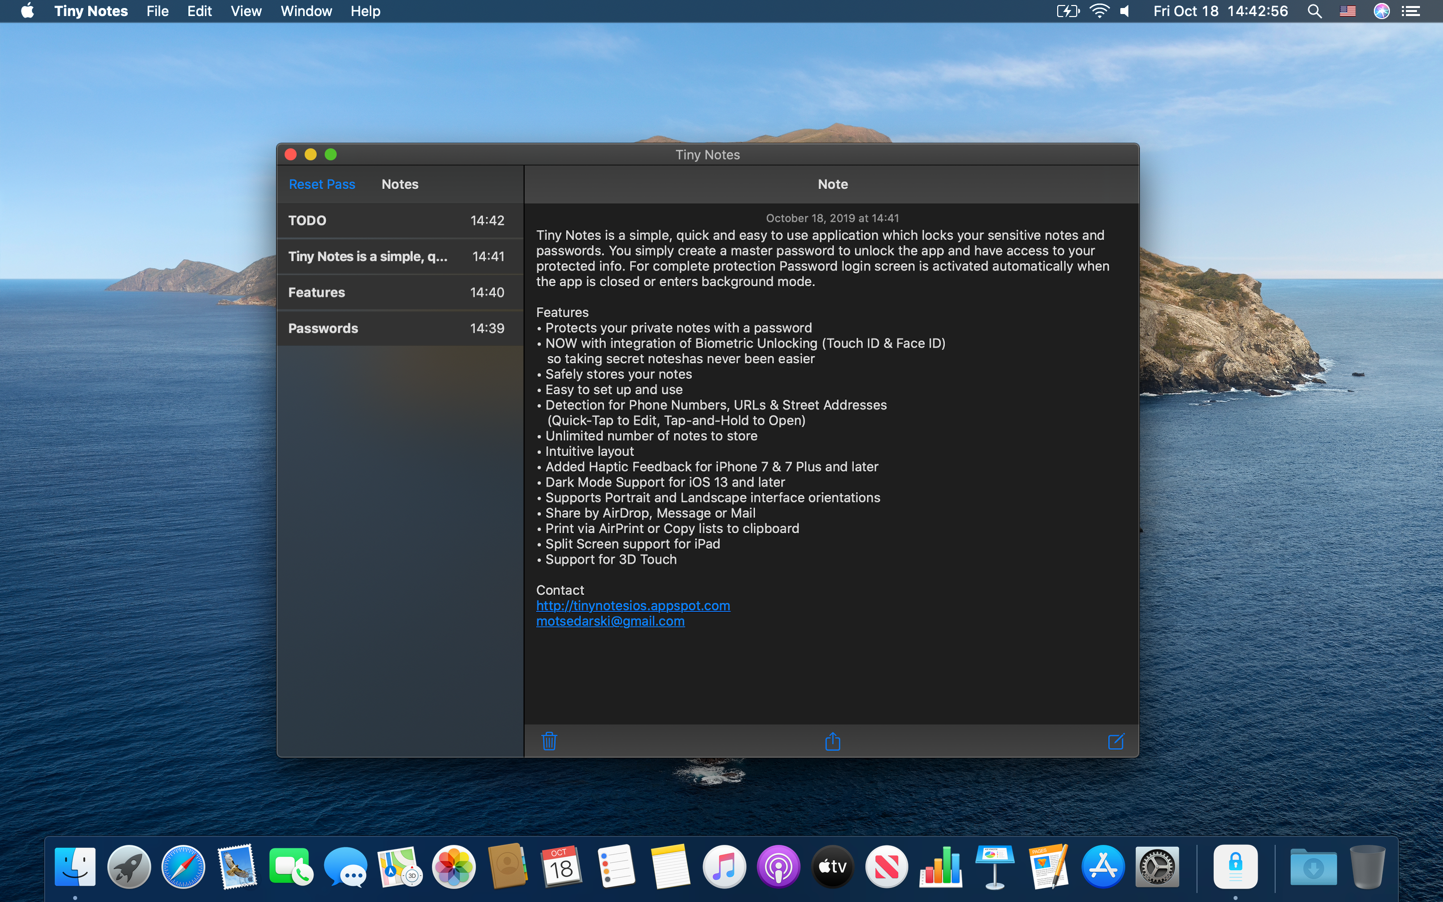
Task: Share the note via share icon
Action: point(832,741)
